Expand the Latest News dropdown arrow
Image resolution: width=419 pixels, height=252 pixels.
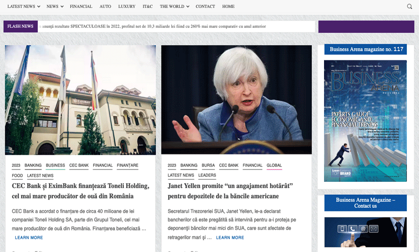click(x=39, y=7)
